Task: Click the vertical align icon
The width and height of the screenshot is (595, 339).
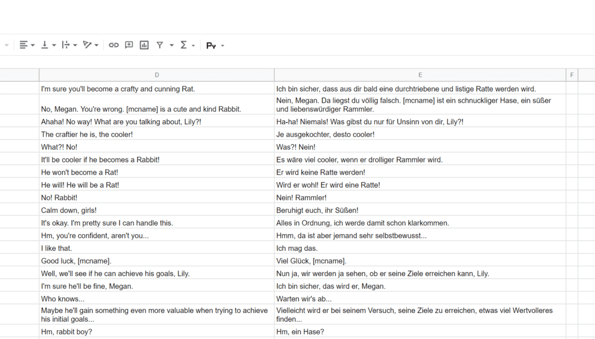Action: (44, 45)
